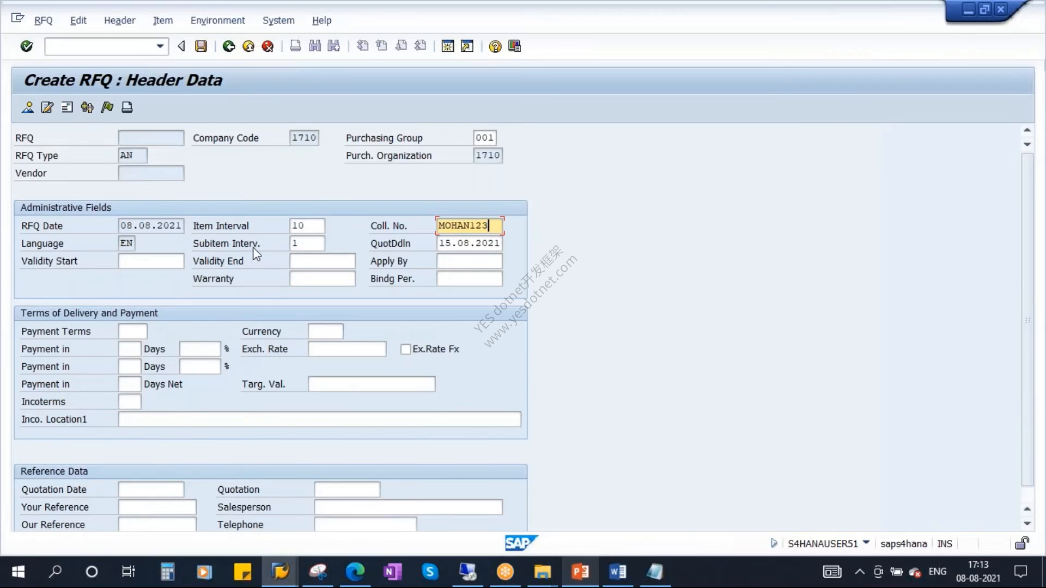1046x588 pixels.
Task: Click the vertical scrollbar down arrow
Action: coord(1027,523)
